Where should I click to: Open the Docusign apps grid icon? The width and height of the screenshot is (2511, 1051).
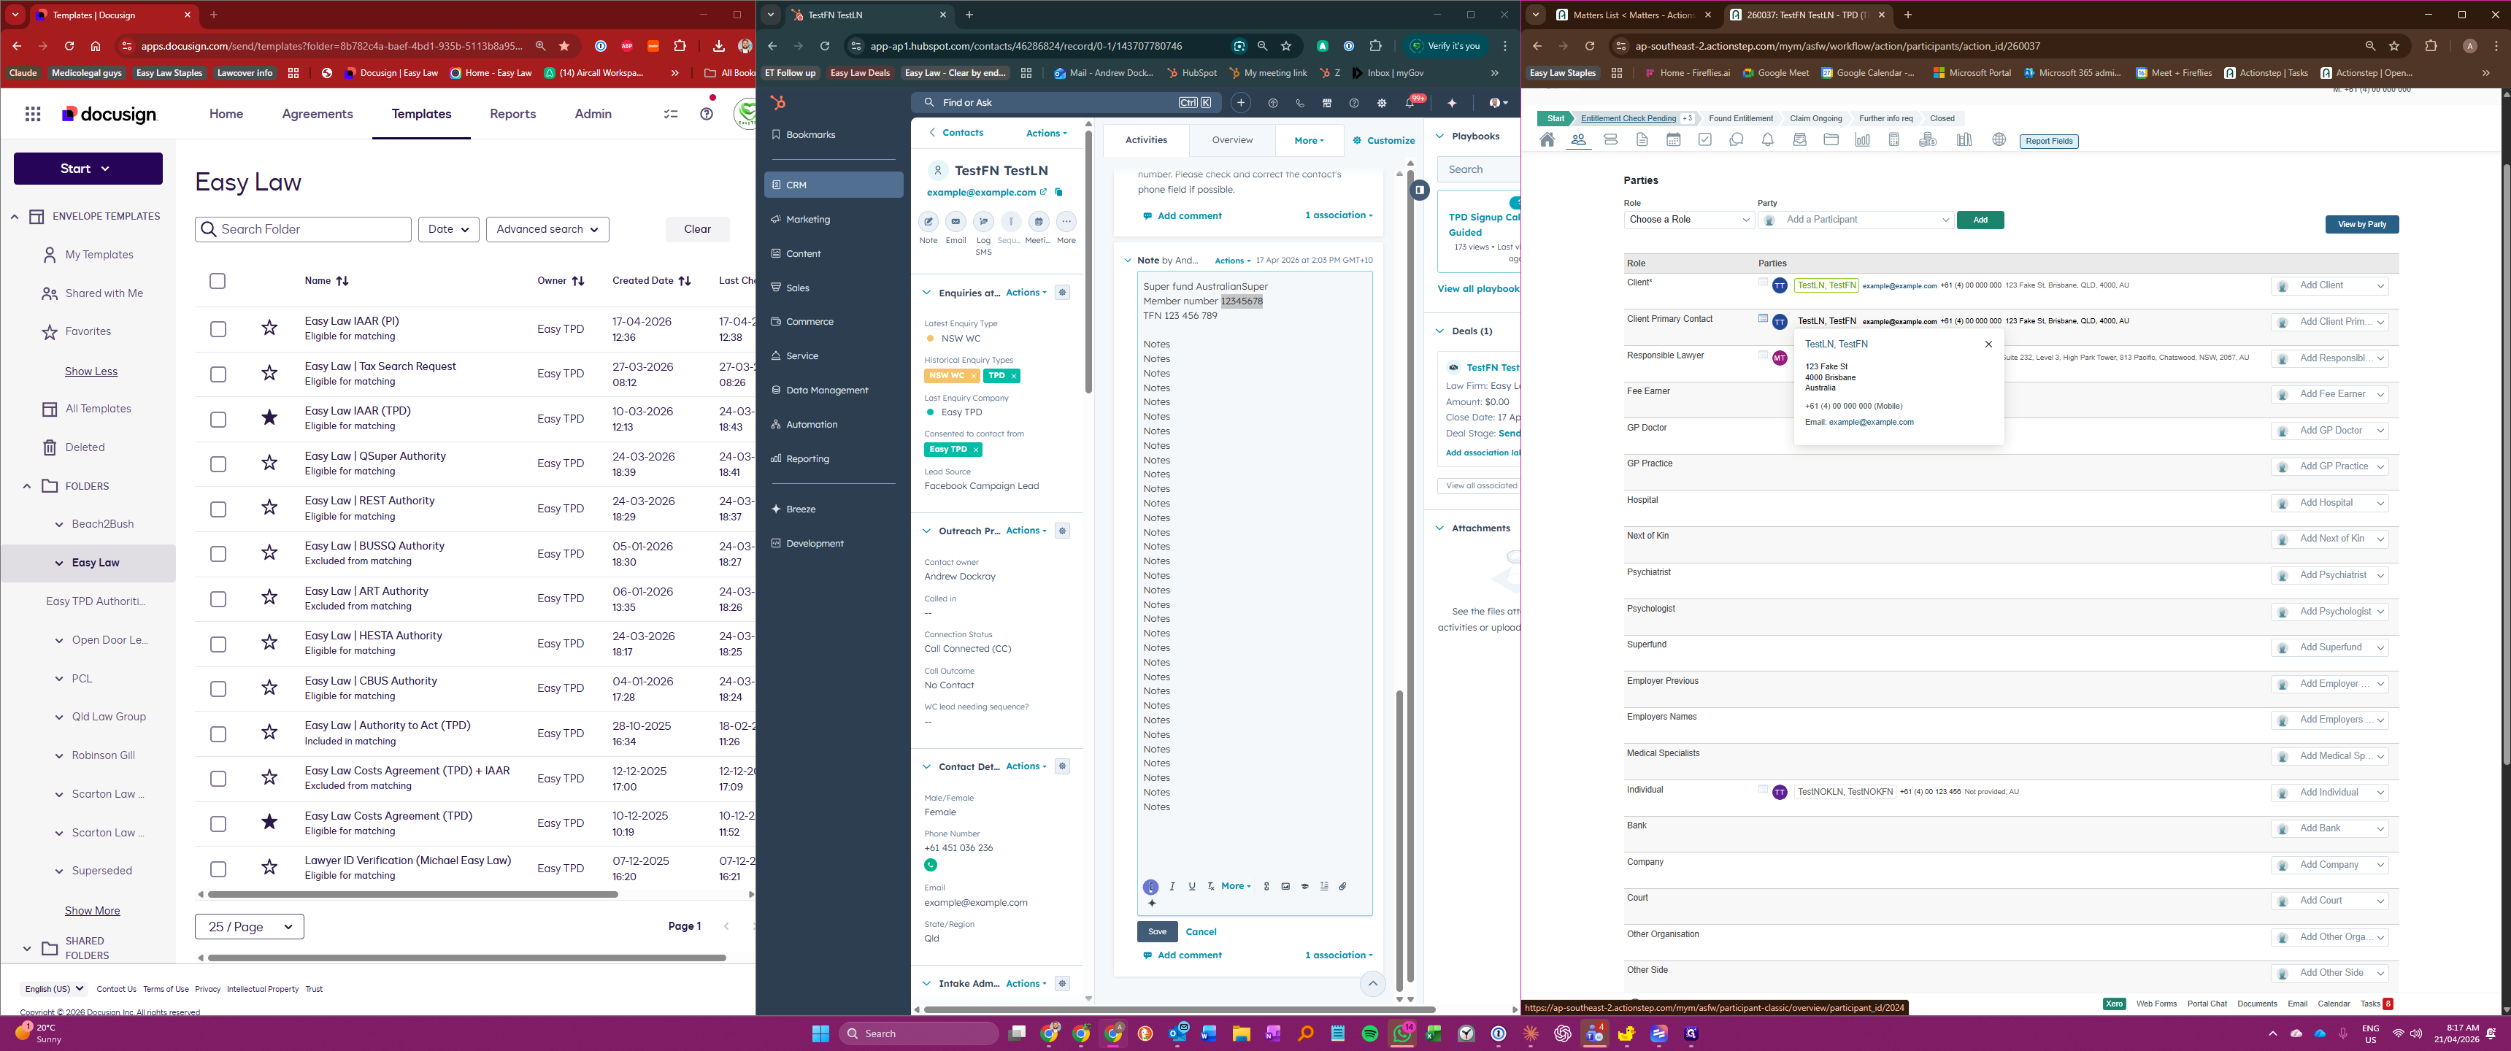tap(33, 114)
